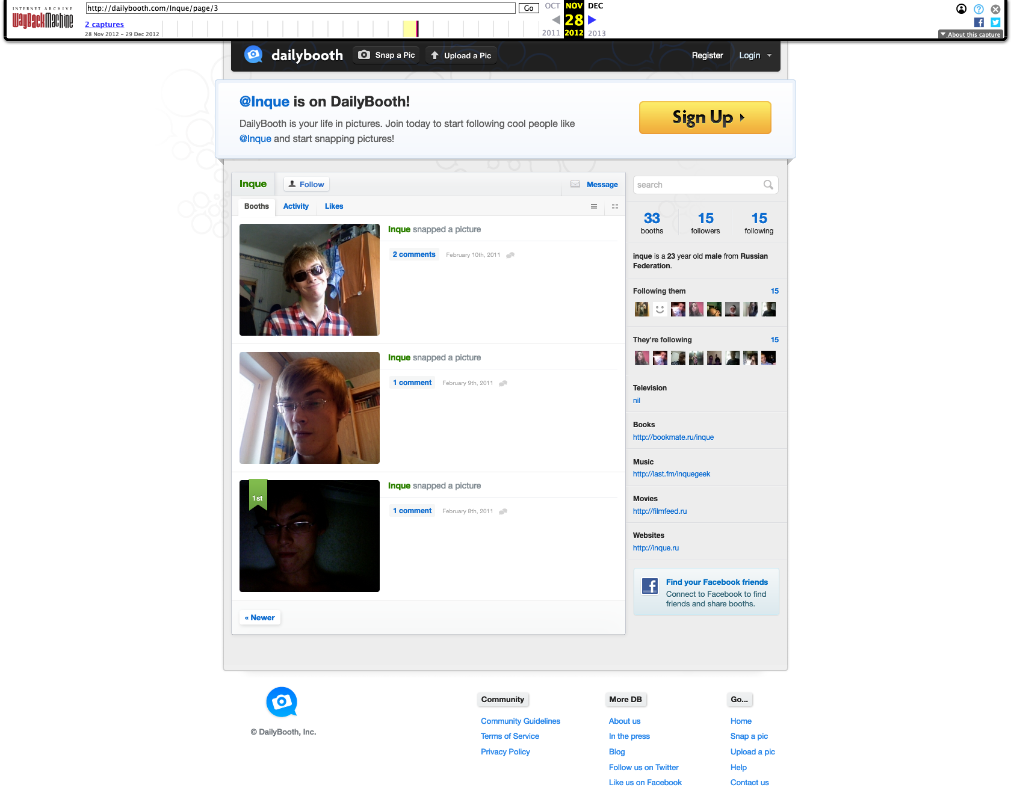This screenshot has width=1011, height=811.
Task: Open the sunglasses photo thumbnail
Action: tap(309, 280)
